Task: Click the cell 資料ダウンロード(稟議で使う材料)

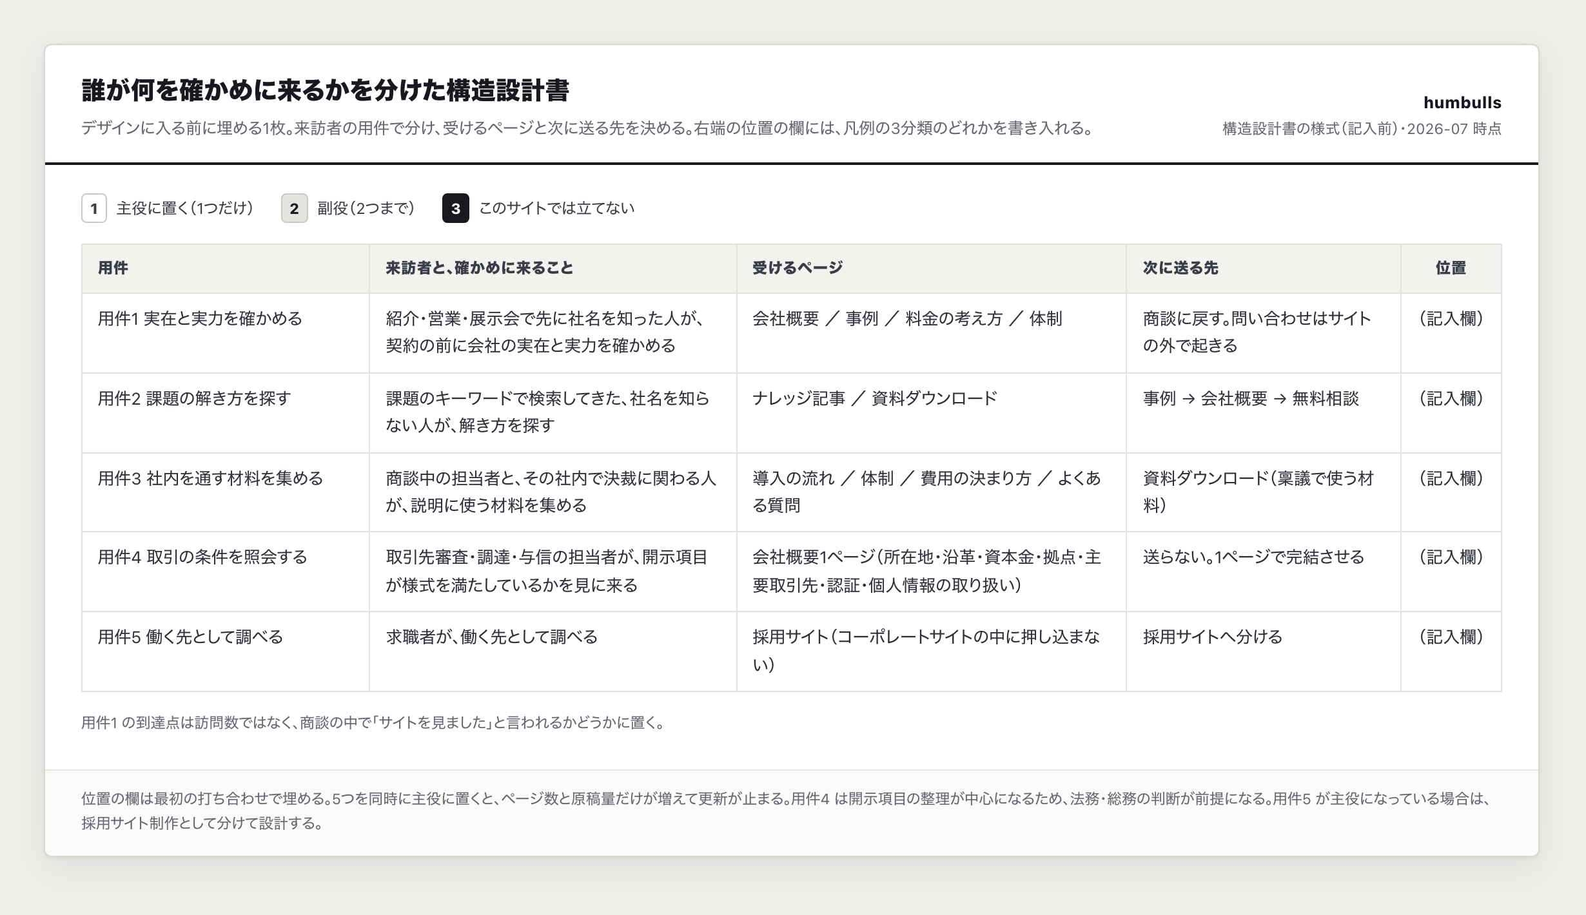Action: (1264, 492)
